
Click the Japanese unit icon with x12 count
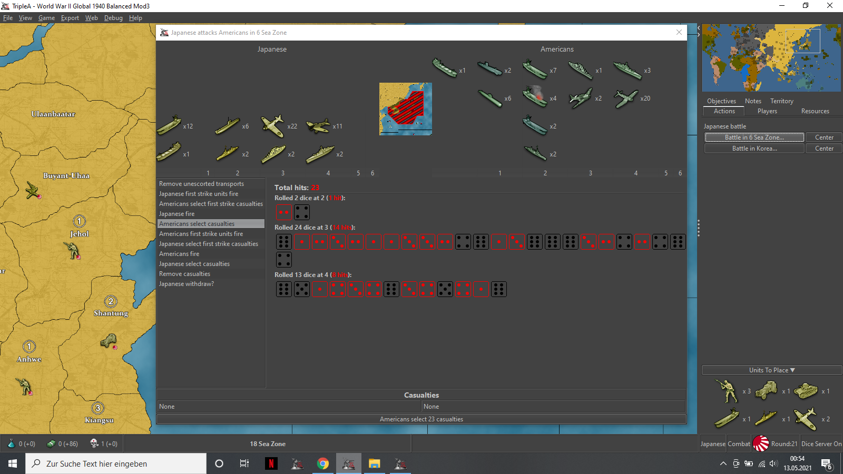point(169,126)
